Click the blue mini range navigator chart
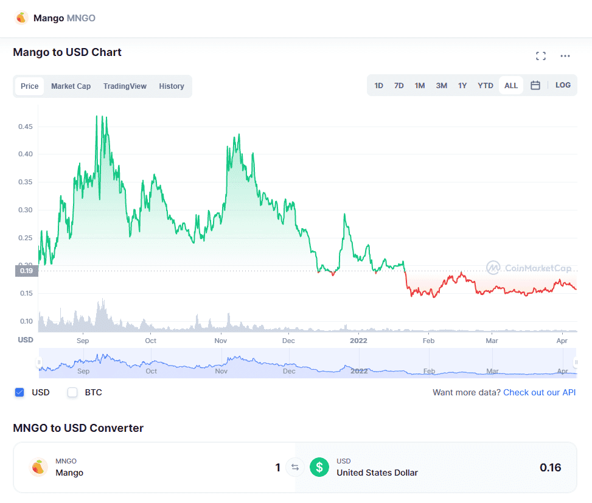This screenshot has height=503, width=592. click(308, 363)
